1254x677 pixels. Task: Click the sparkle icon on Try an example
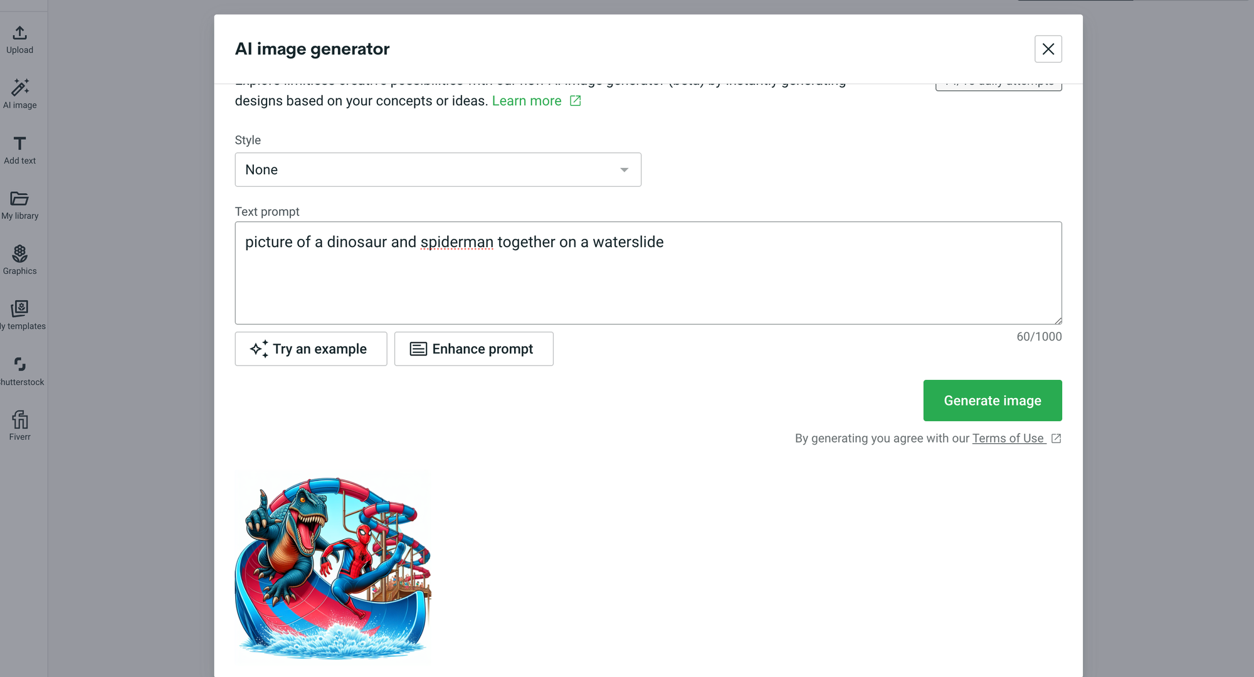click(259, 349)
